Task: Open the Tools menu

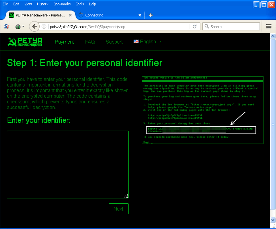Action: pos(80,4)
